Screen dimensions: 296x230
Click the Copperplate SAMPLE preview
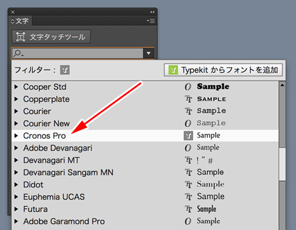click(211, 99)
